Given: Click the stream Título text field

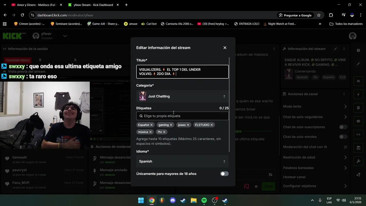Looking at the screenshot, I should click(x=182, y=72).
